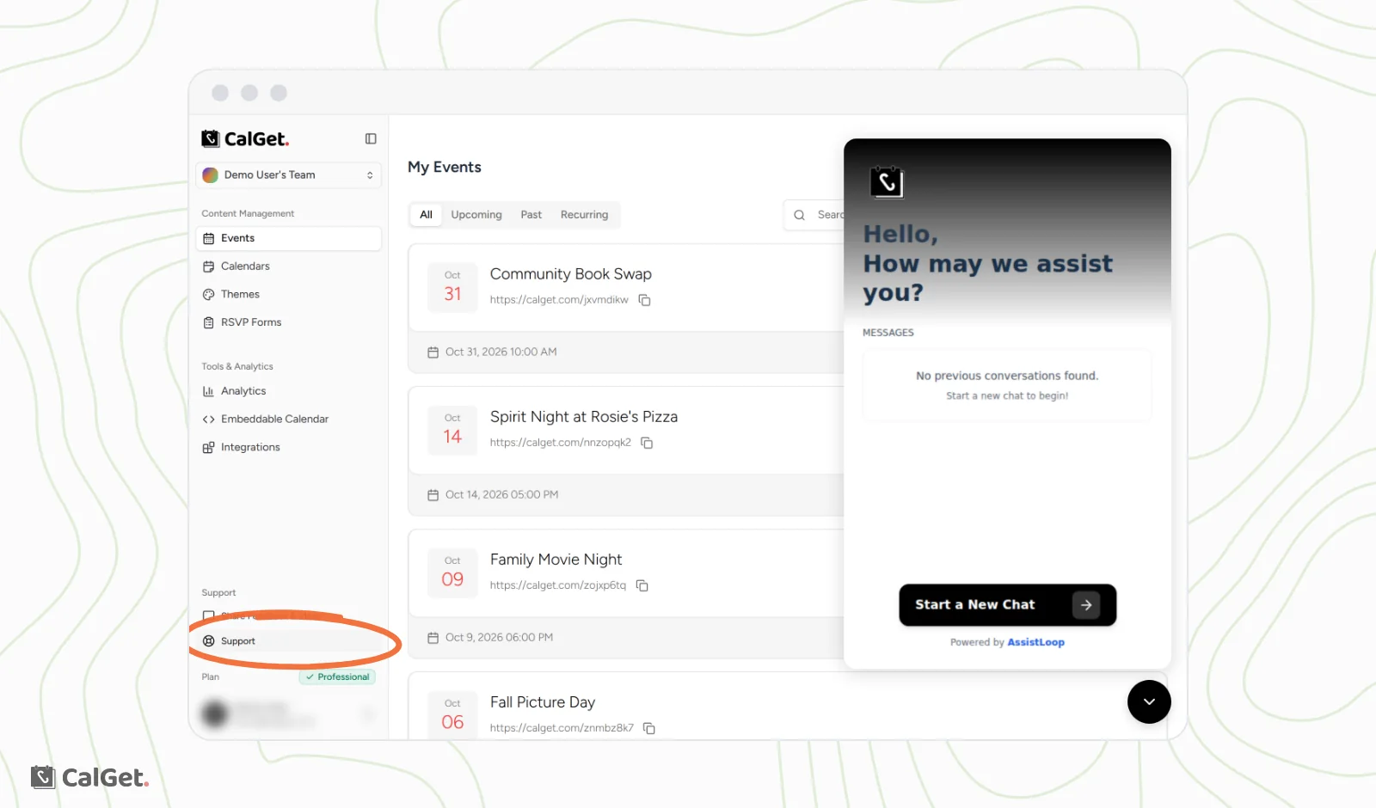Viewport: 1376px width, 808px height.
Task: Click the CalGet logo in the sidebar
Action: click(x=245, y=138)
